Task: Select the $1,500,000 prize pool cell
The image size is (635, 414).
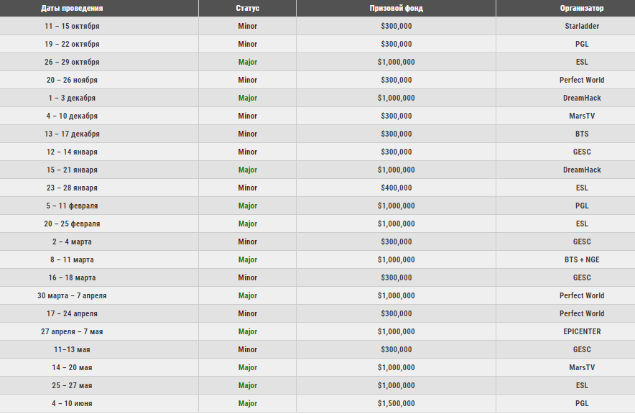Action: [396, 403]
